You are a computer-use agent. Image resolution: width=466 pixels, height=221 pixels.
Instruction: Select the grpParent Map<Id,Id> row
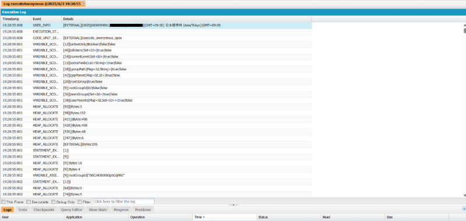click(x=156, y=76)
